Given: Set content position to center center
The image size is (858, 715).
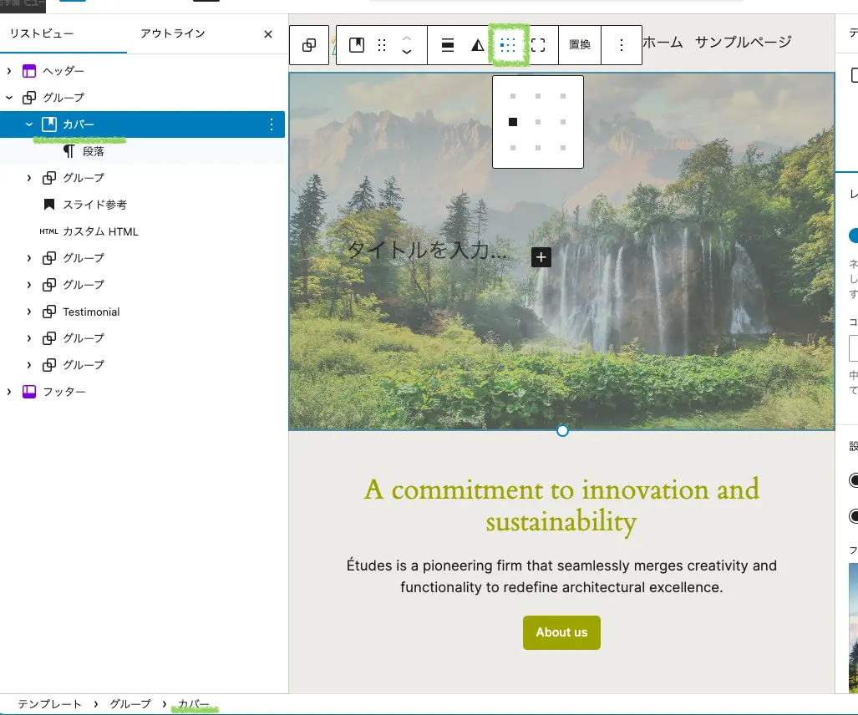Looking at the screenshot, I should [538, 123].
